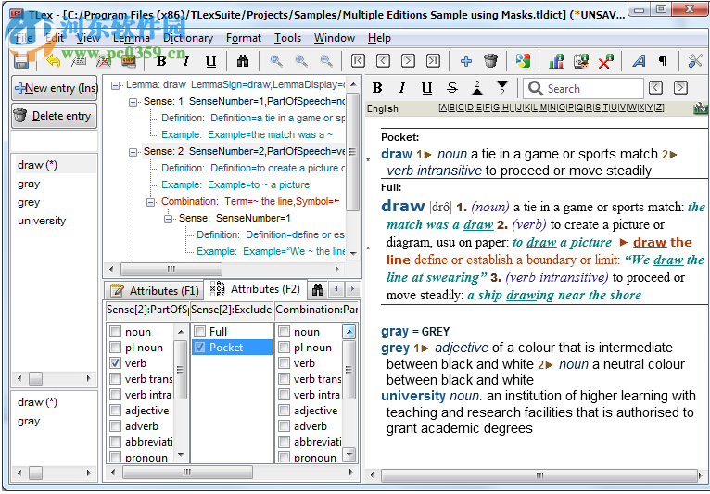This screenshot has height=494, width=710.
Task: Collapse the Sense: 2 tree node
Action: [x=133, y=151]
